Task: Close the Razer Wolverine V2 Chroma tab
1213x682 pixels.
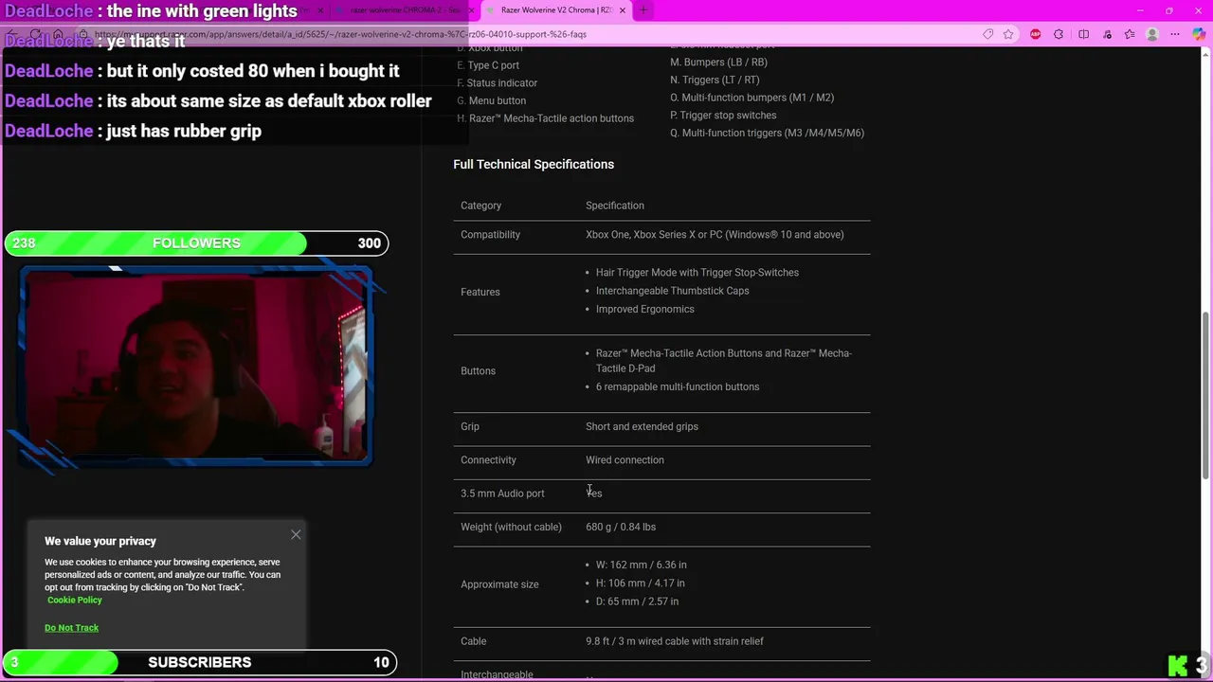Action: (622, 10)
